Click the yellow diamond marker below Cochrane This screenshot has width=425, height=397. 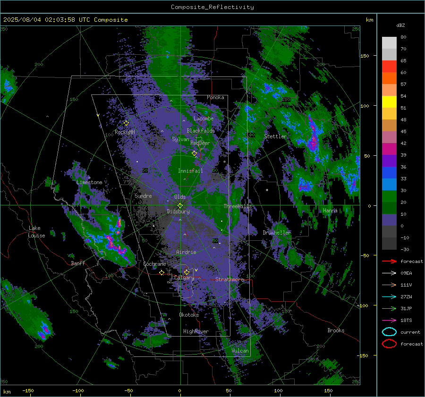tap(161, 272)
